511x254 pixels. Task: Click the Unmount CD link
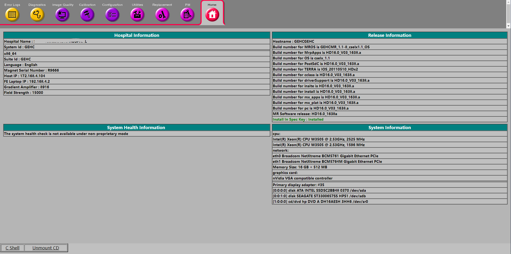[x=46, y=248]
